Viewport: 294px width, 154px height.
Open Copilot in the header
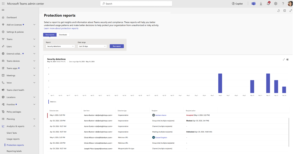237,3
